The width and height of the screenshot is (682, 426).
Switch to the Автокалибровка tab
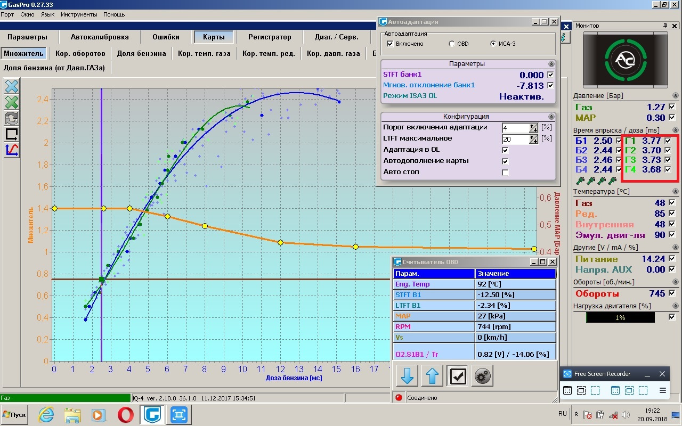[100, 37]
